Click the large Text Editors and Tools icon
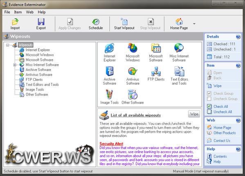Viewport: 245px width, 176px height. (179, 71)
